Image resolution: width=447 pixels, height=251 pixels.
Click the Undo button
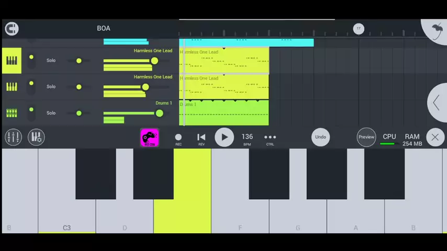320,137
